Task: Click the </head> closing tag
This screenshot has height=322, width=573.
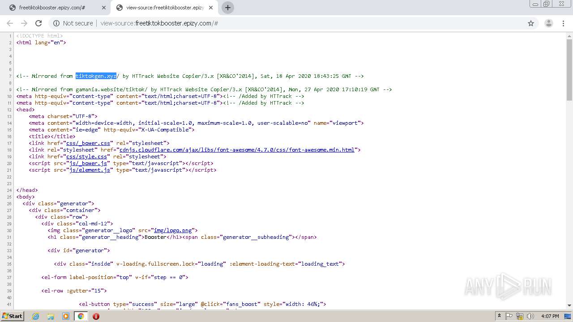Action: pyautogui.click(x=27, y=190)
